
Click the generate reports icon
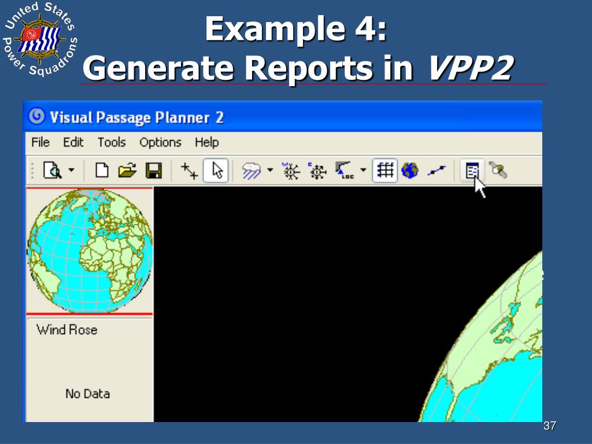(472, 171)
